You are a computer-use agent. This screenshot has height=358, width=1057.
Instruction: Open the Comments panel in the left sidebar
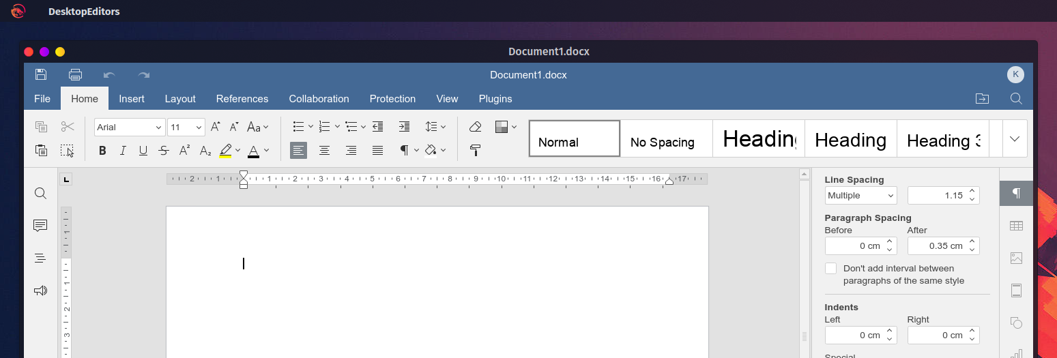(x=40, y=226)
